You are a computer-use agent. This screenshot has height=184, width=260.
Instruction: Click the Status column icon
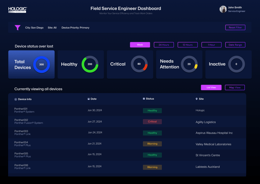[x=144, y=99]
